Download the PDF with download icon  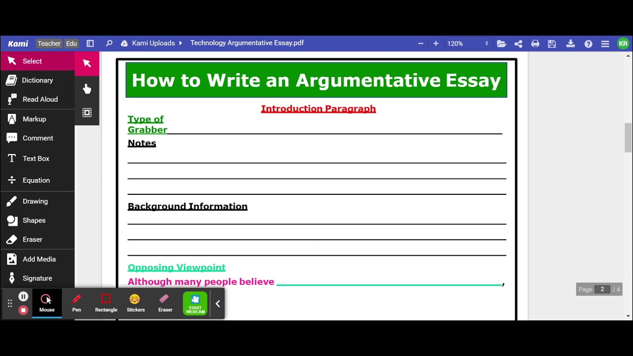click(570, 44)
